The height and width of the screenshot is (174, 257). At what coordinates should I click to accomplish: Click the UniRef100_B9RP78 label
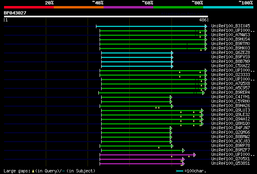pos(230,146)
